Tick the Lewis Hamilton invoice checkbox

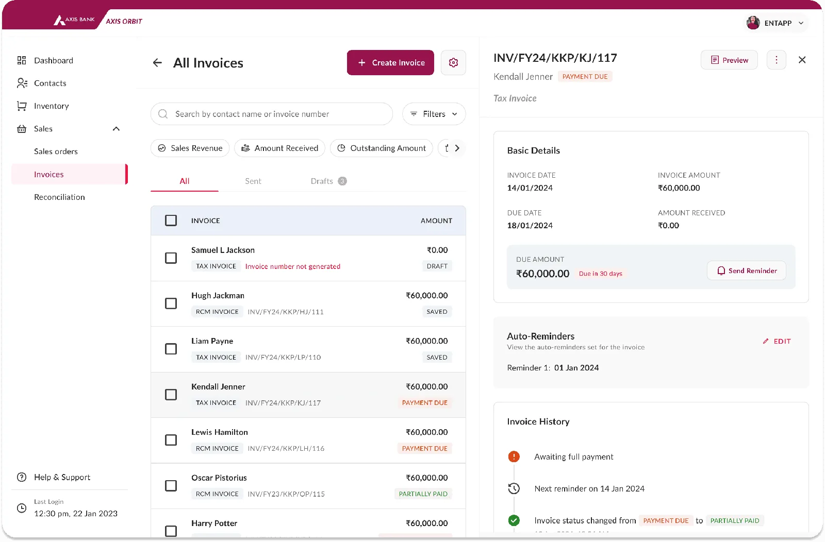point(171,440)
